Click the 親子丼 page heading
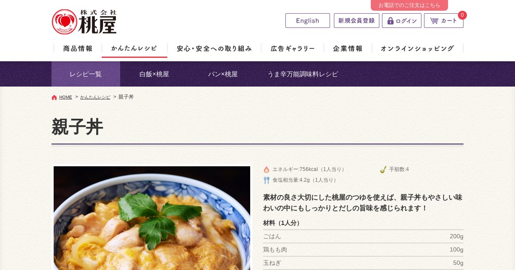515x270 pixels. pos(77,127)
